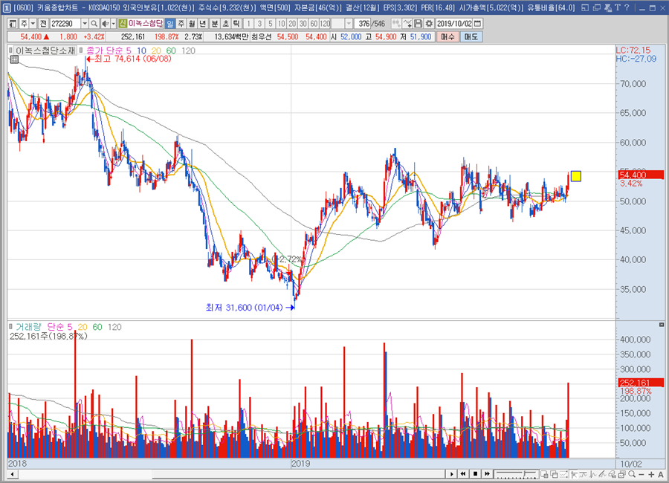The height and width of the screenshot is (483, 669).
Task: Select the 10 interval button
Action: point(281,24)
